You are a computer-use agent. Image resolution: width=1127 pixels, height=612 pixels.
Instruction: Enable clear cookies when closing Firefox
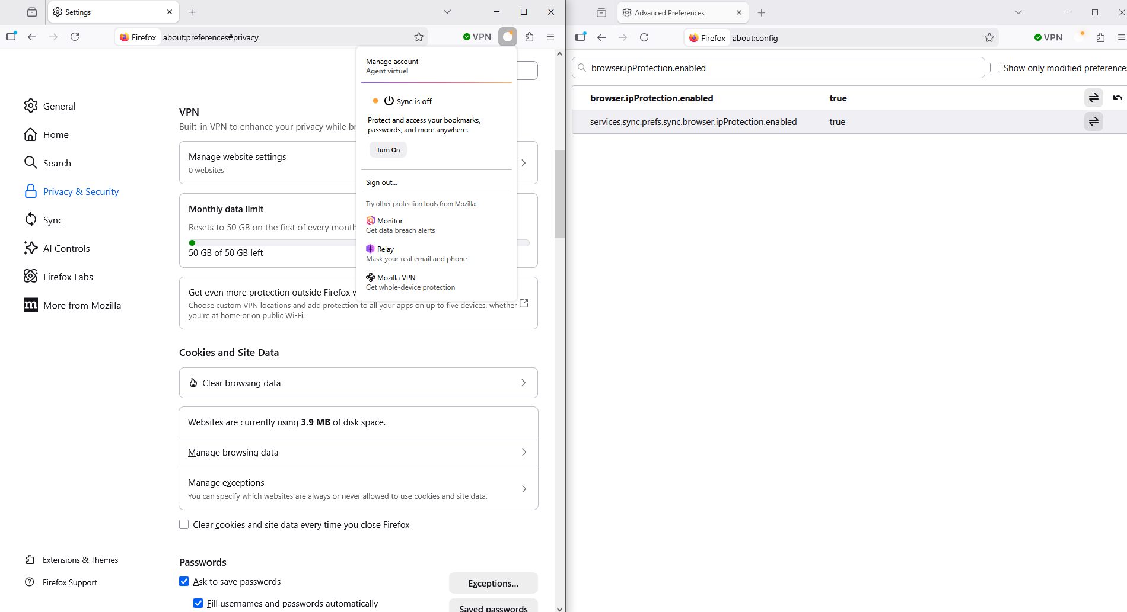184,525
